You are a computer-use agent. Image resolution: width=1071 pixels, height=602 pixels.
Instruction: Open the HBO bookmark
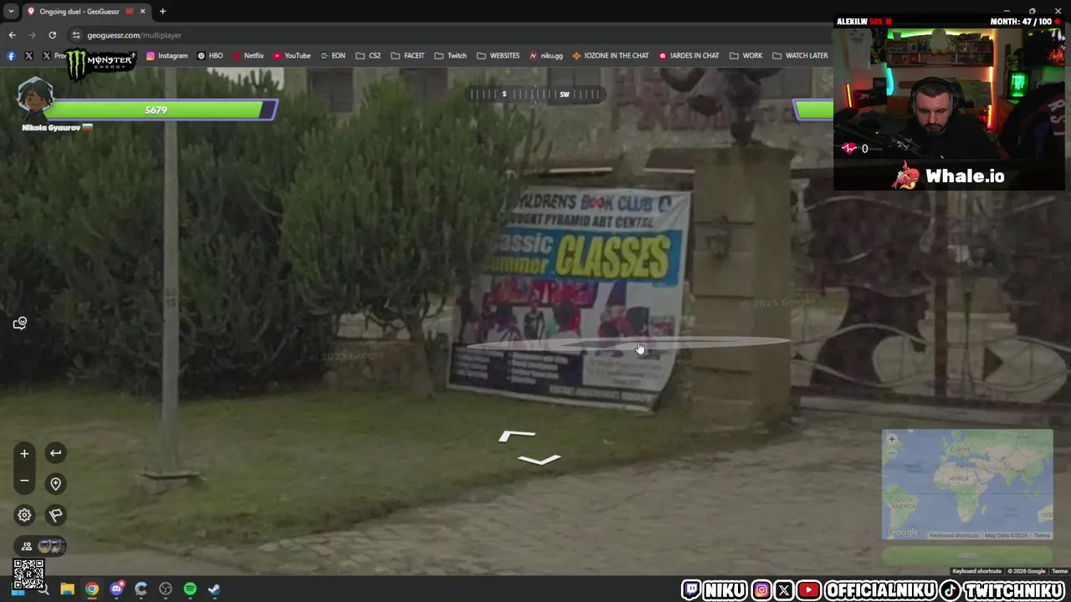(209, 55)
